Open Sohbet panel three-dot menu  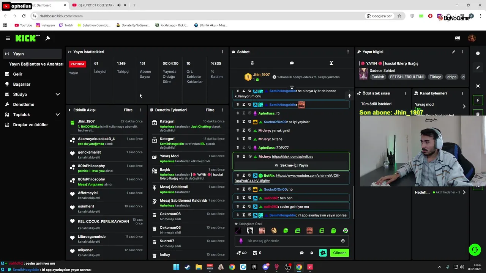348,52
